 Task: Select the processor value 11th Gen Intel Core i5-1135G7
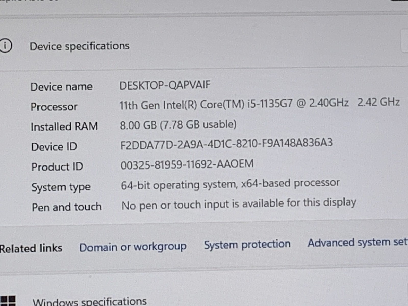[x=234, y=104]
